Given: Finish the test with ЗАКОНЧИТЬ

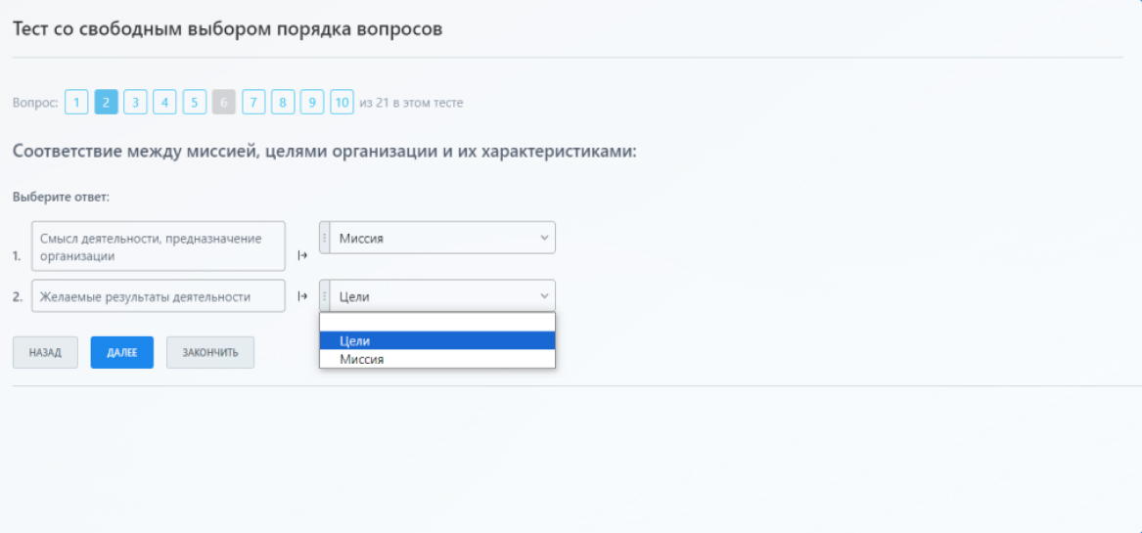Looking at the screenshot, I should pos(210,353).
